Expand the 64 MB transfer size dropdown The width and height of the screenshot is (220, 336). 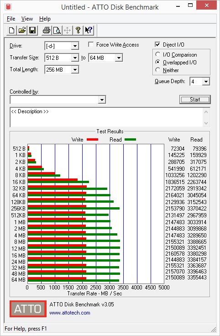119,58
